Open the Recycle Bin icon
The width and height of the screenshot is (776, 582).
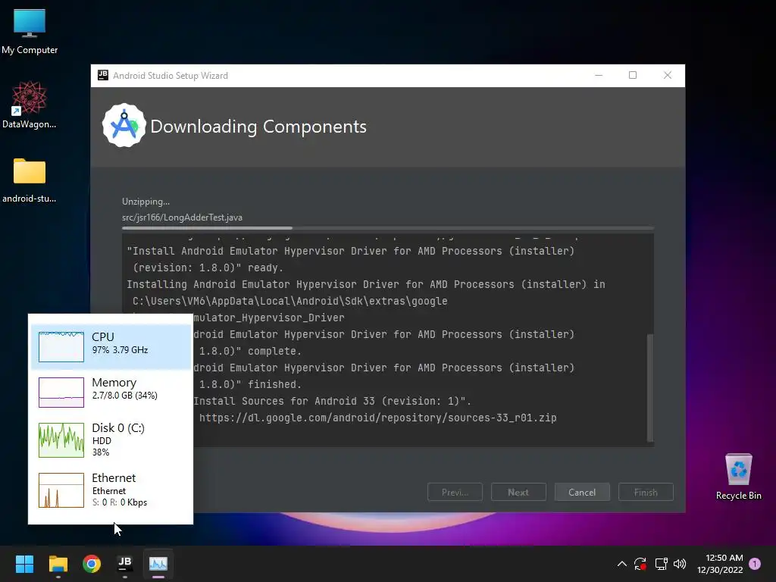738,477
